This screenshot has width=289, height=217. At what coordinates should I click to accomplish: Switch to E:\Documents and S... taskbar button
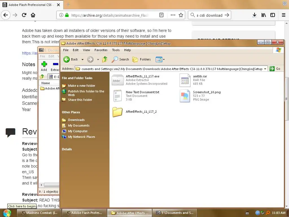[x=175, y=213]
